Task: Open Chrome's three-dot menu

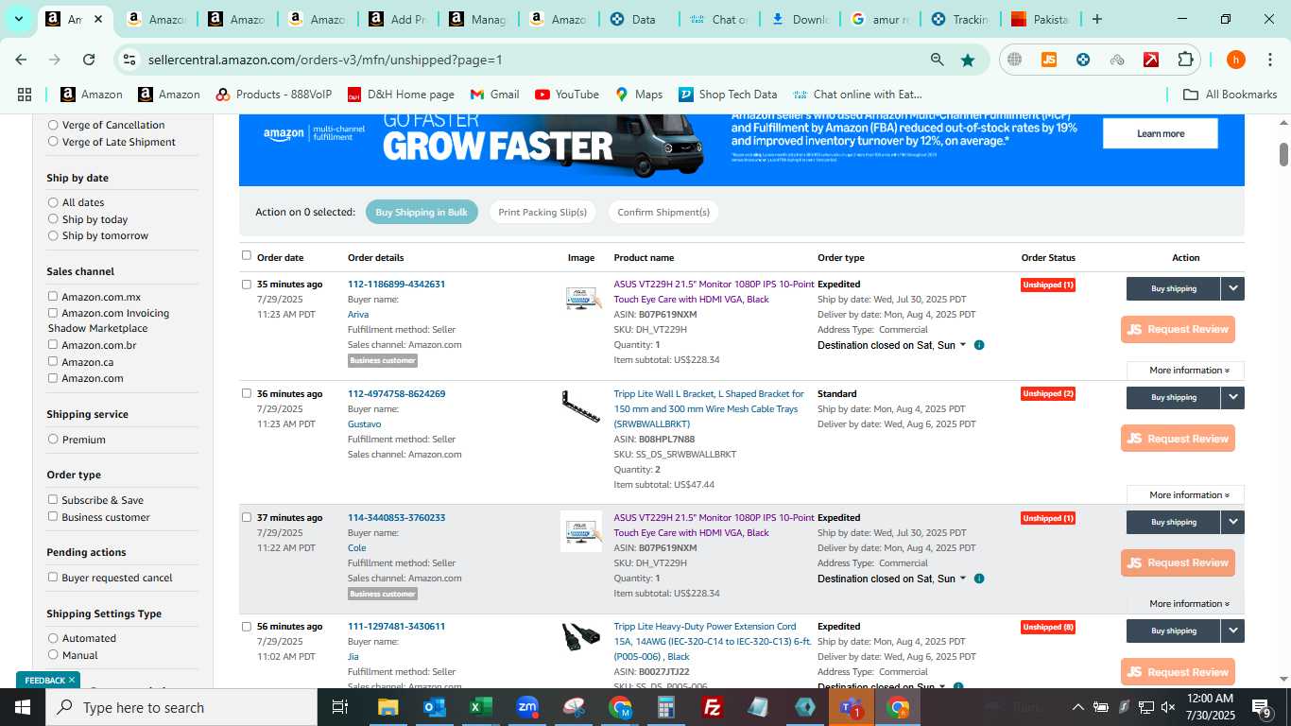Action: [1269, 60]
